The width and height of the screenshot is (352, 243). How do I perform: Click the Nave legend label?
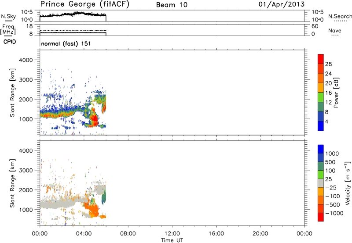tap(335, 30)
